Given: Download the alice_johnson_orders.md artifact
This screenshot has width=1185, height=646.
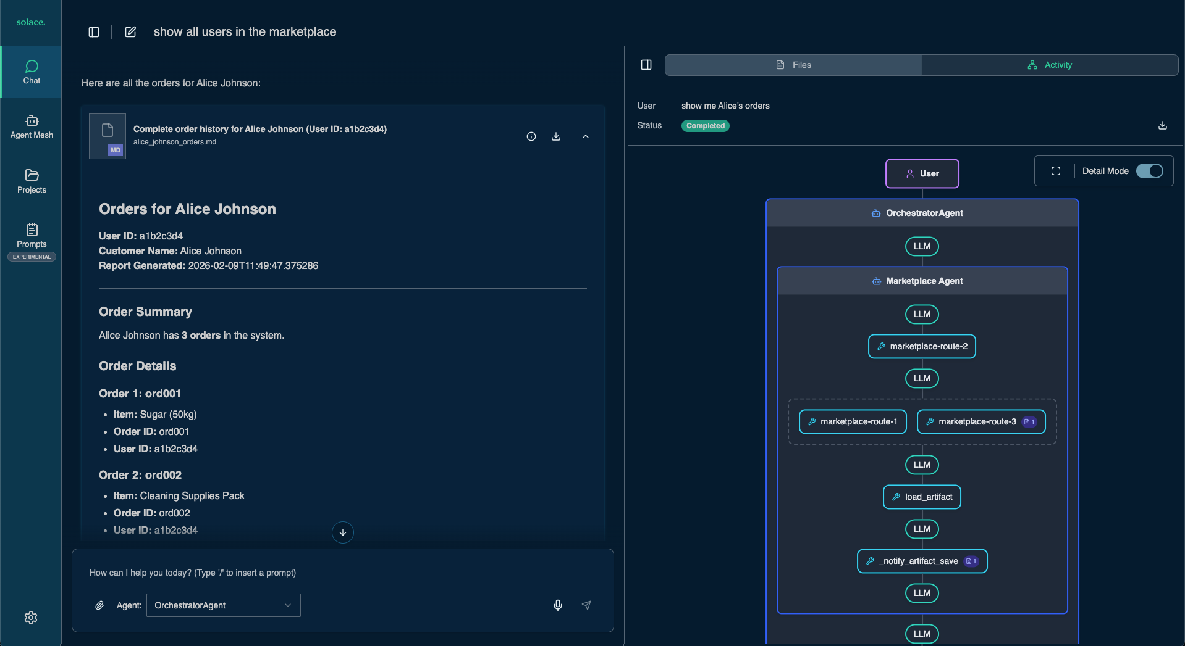Looking at the screenshot, I should pos(556,136).
